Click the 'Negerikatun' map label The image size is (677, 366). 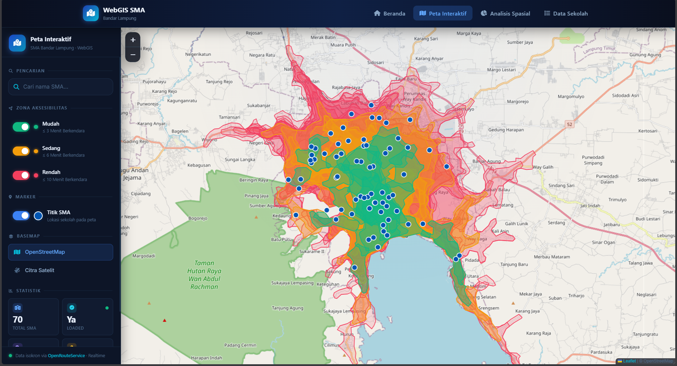point(198,54)
